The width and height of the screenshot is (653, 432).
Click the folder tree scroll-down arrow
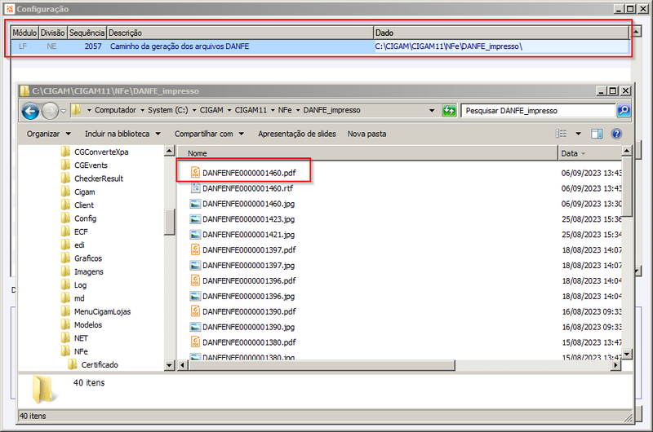tap(169, 365)
